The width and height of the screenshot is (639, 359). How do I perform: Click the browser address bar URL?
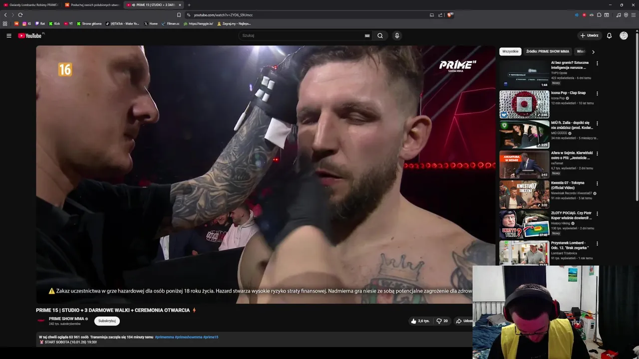pos(223,15)
